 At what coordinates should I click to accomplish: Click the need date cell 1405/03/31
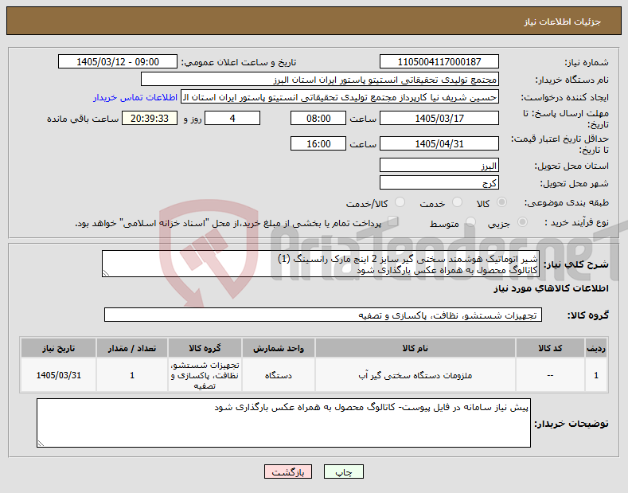pos(58,375)
